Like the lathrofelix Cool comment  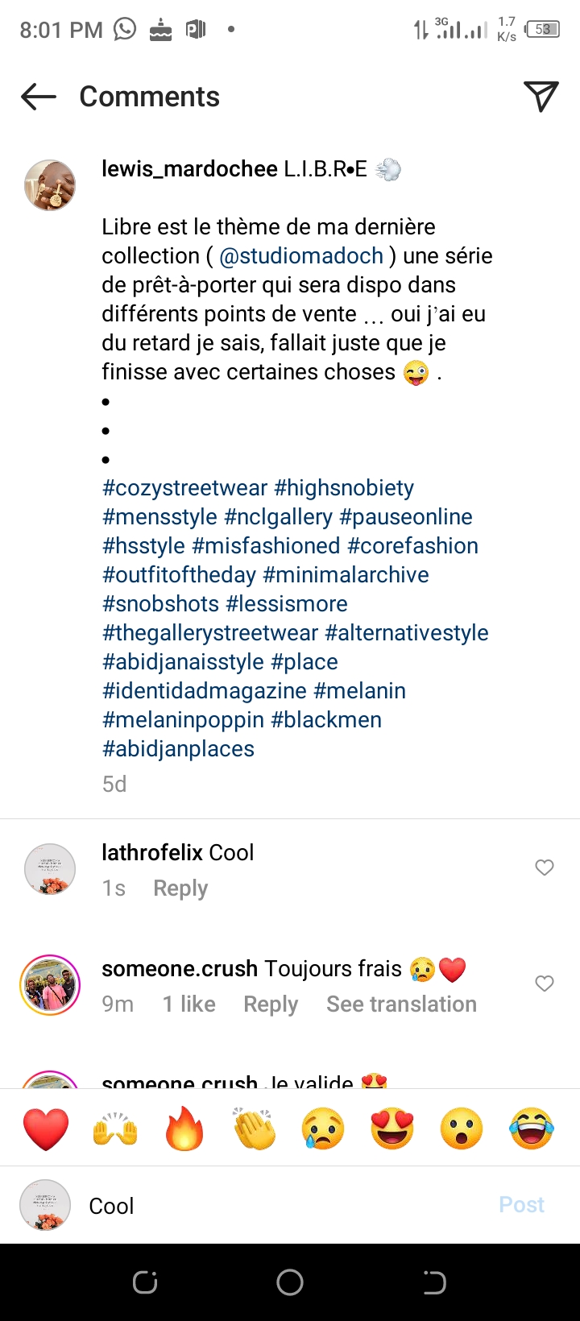pos(545,868)
